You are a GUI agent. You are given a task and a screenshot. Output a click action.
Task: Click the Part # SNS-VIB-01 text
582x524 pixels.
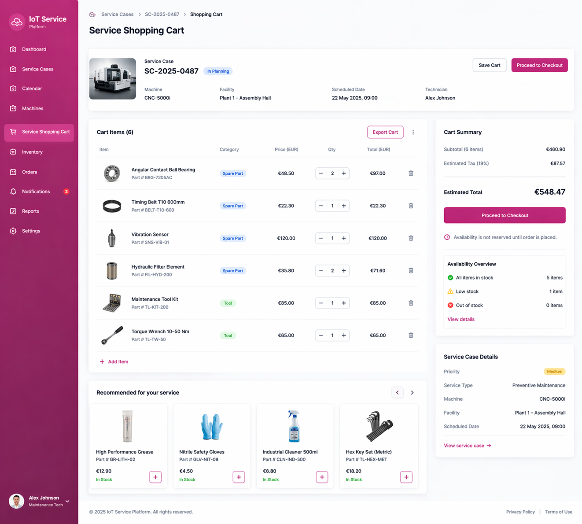pyautogui.click(x=150, y=242)
